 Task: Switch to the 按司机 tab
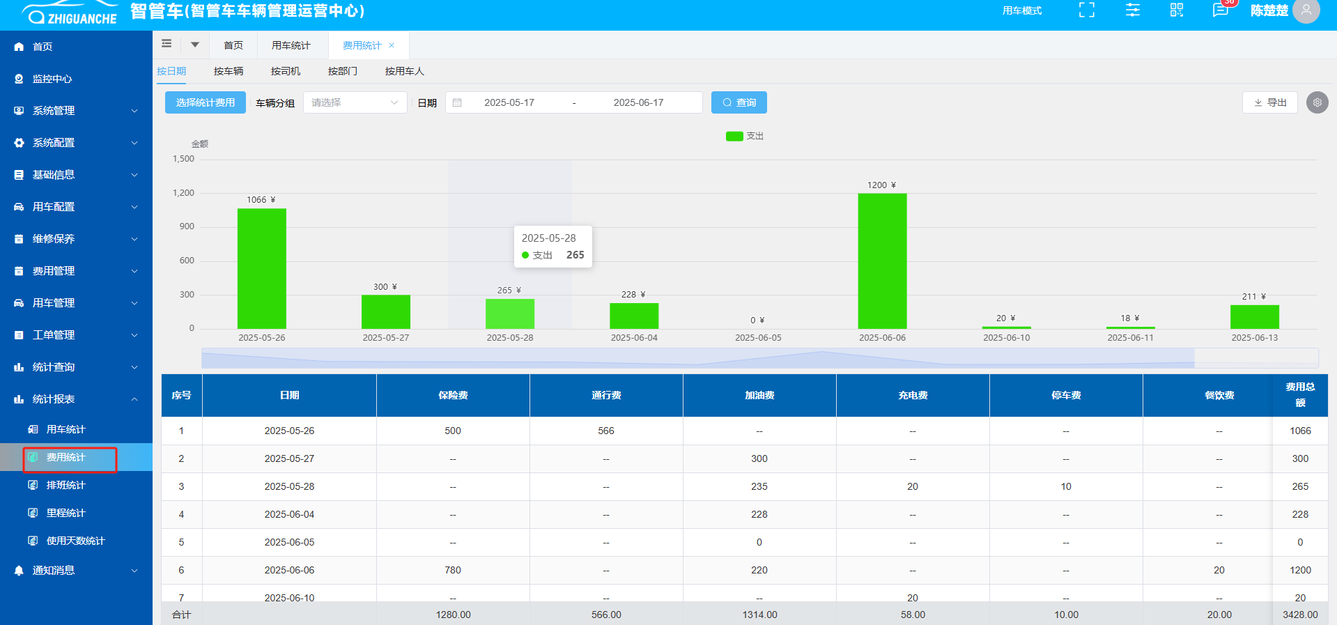pyautogui.click(x=286, y=71)
